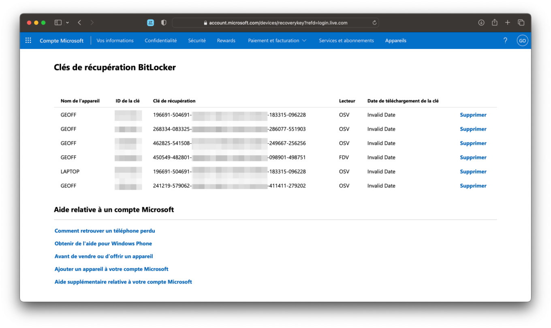
Task: Open the GO account avatar
Action: point(523,40)
